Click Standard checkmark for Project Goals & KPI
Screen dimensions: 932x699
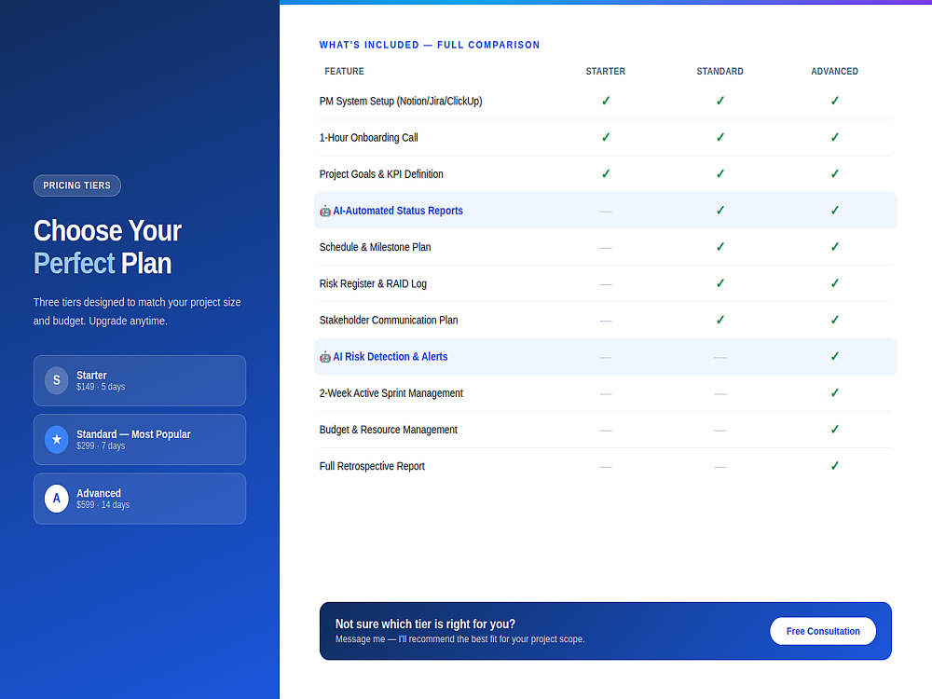pyautogui.click(x=720, y=174)
